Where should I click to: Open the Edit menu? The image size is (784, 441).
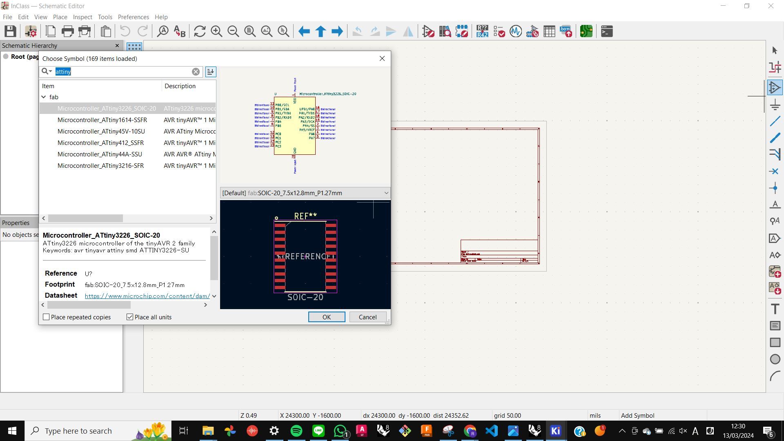coord(23,17)
